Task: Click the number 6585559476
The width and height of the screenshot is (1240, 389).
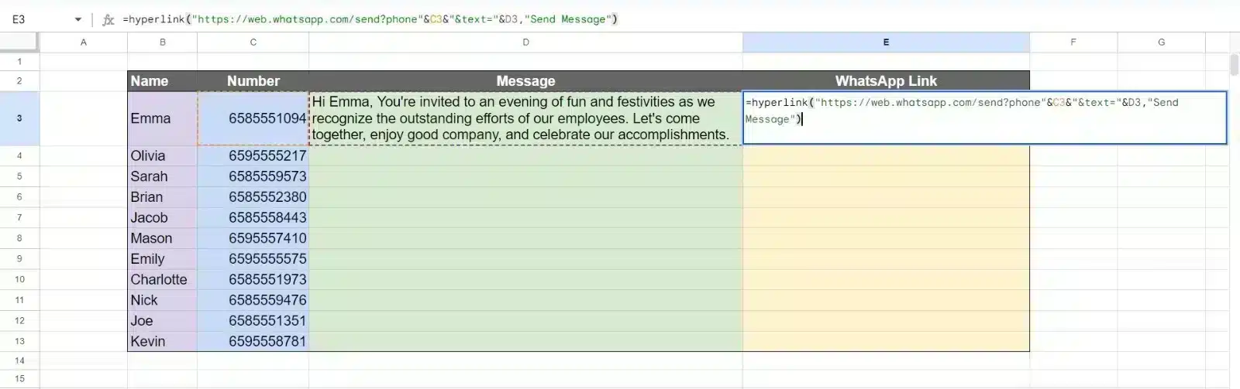Action: [267, 300]
